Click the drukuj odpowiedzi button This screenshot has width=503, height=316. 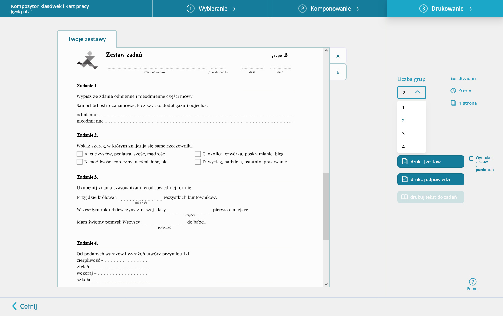[431, 179]
